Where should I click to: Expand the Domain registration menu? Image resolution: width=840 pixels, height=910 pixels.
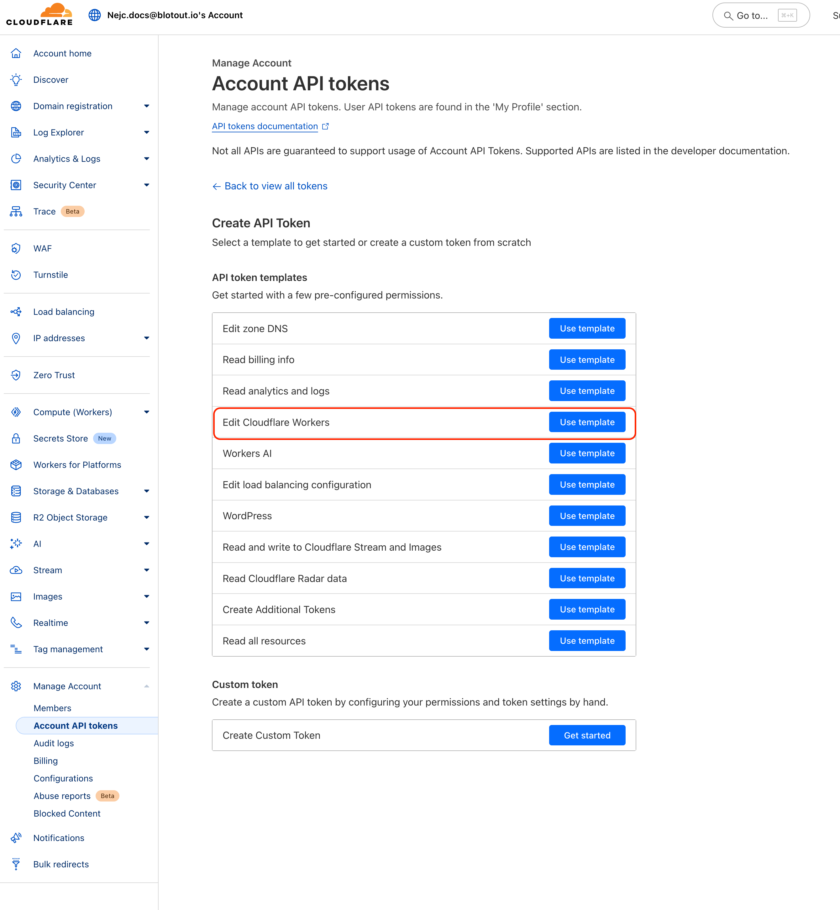pyautogui.click(x=146, y=106)
